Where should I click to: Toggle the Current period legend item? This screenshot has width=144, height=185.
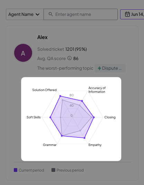pyautogui.click(x=29, y=170)
